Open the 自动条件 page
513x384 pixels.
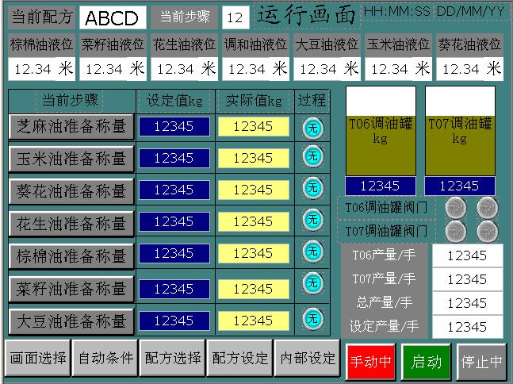click(105, 358)
